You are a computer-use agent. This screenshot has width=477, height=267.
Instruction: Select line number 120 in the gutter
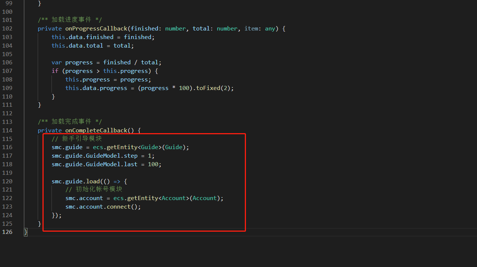(7, 181)
